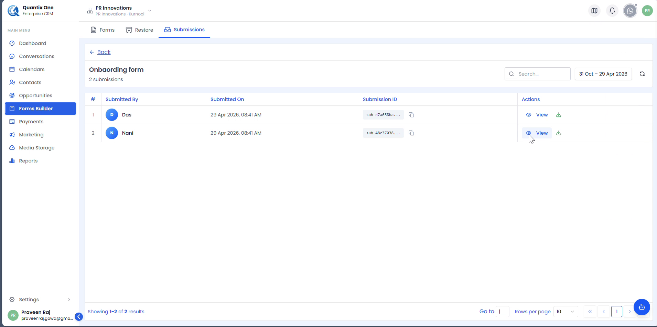Open PR user avatar menu

click(x=647, y=11)
